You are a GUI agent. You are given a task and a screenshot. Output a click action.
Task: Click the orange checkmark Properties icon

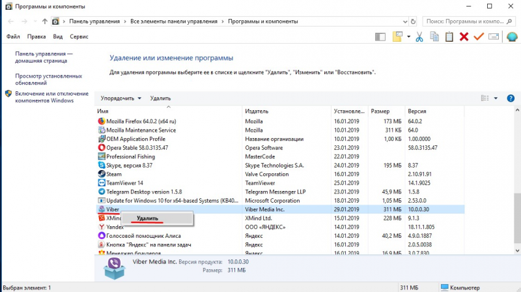tap(479, 36)
